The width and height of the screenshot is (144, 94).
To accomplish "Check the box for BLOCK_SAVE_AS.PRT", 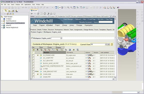I will [33, 63].
